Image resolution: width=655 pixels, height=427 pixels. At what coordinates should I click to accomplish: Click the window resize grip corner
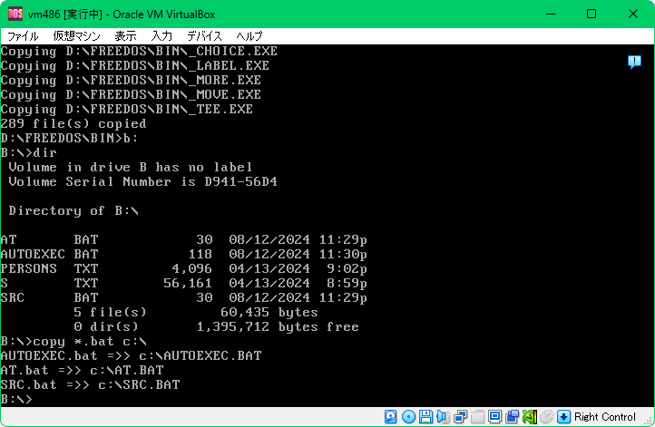(650, 421)
